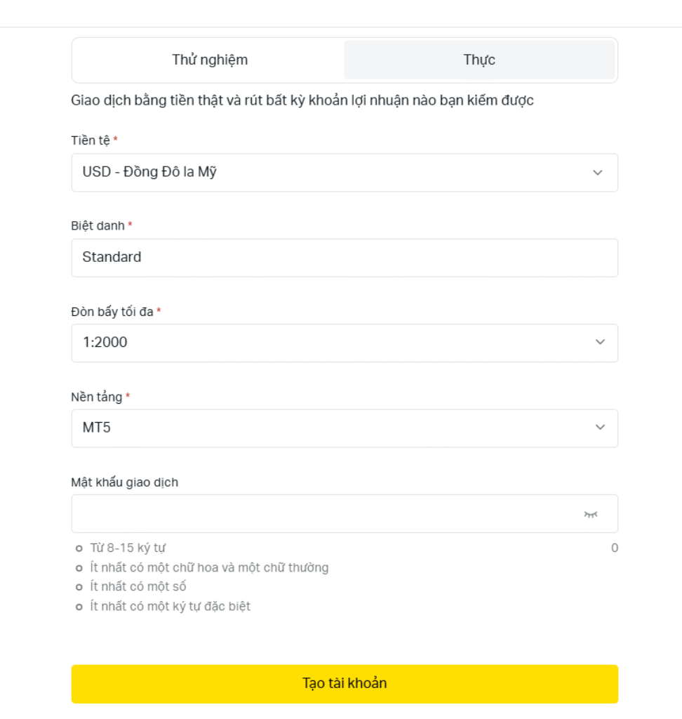The image size is (682, 719).
Task: Click the password character counter showing 0
Action: [x=615, y=548]
